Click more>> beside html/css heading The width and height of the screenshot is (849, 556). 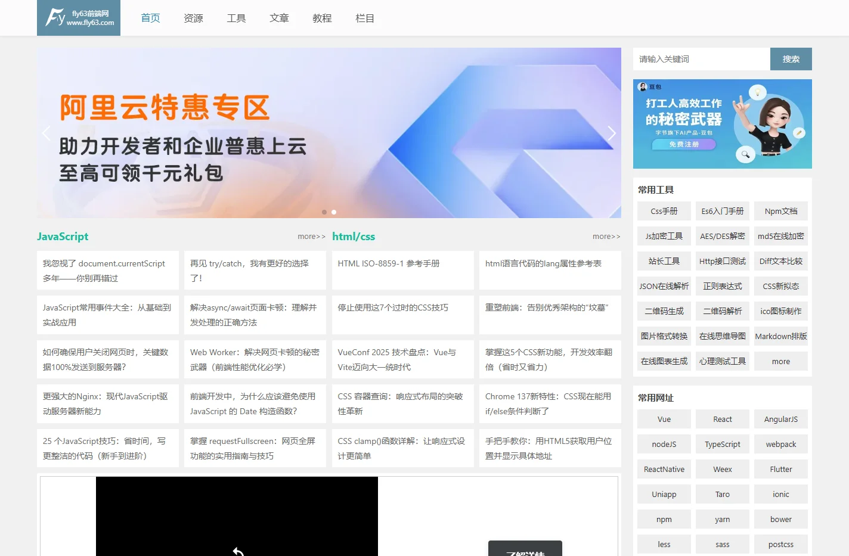point(606,237)
